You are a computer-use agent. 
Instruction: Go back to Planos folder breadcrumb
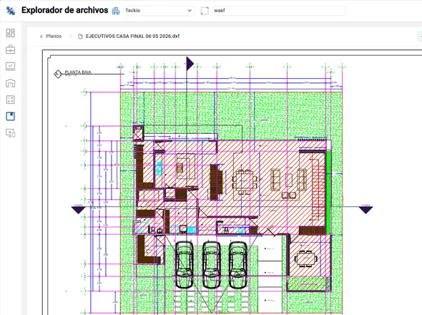click(54, 36)
